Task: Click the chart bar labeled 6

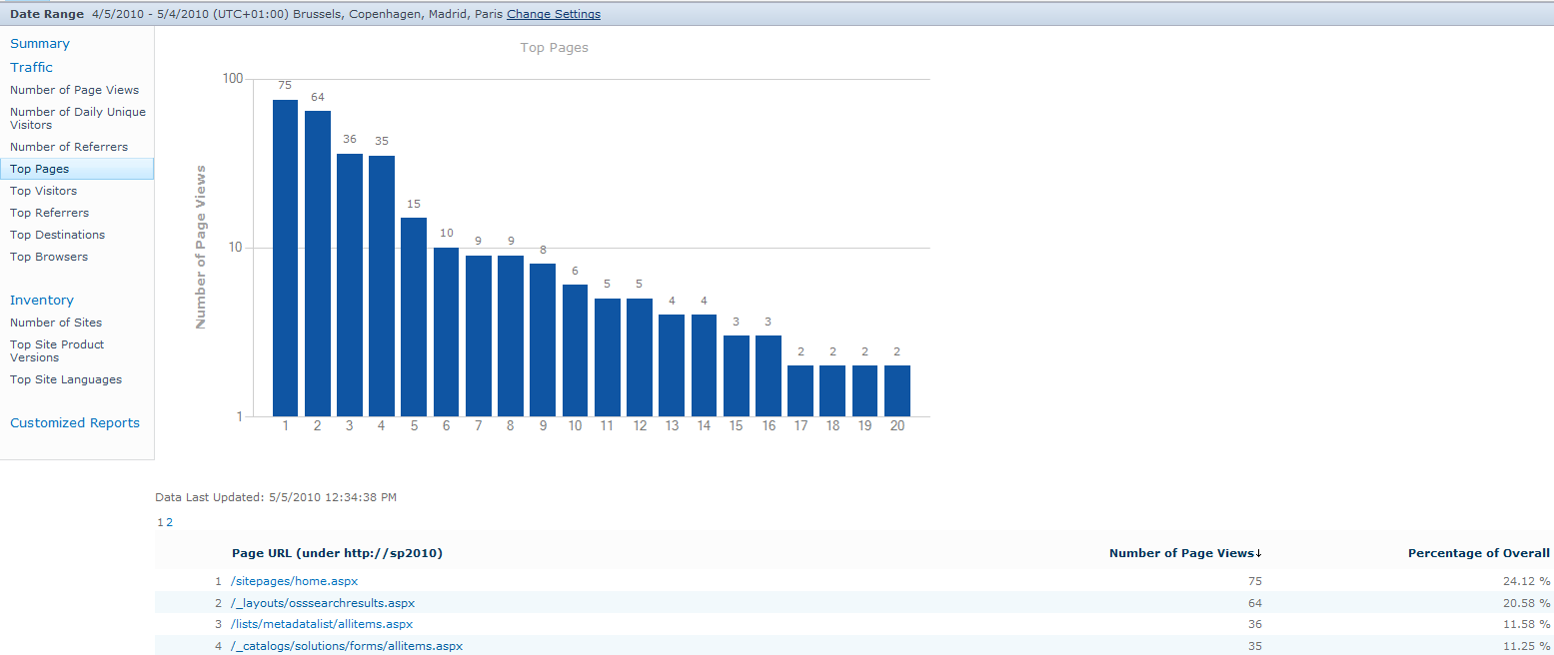Action: [x=575, y=350]
